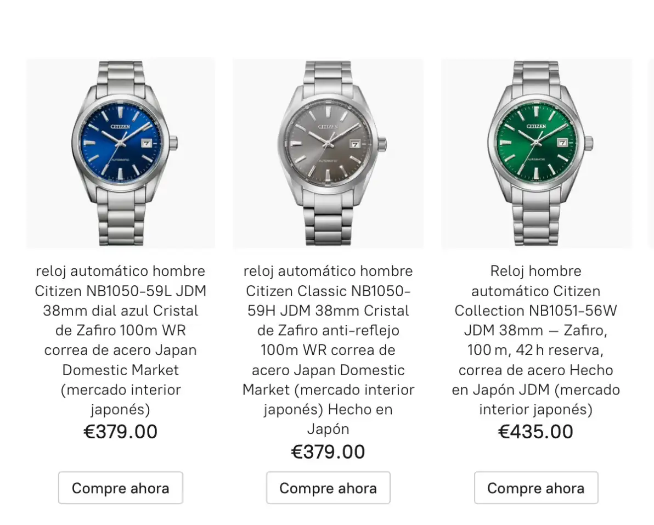The image size is (654, 525).
Task: Click the gray watch's dial face
Action: pyautogui.click(x=328, y=143)
